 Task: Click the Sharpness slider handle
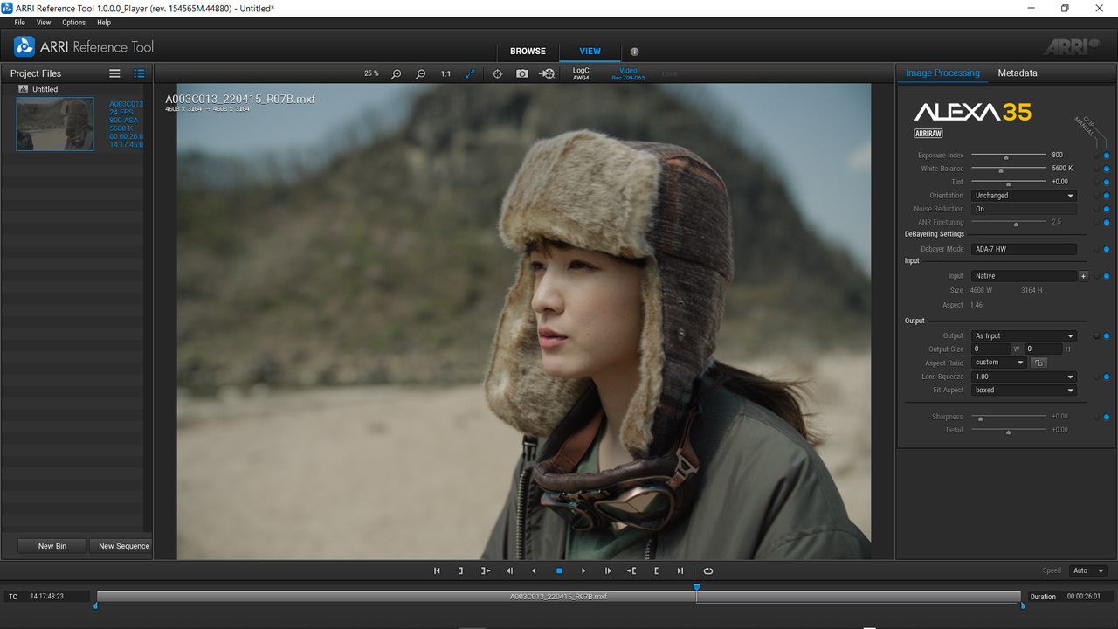click(x=980, y=418)
